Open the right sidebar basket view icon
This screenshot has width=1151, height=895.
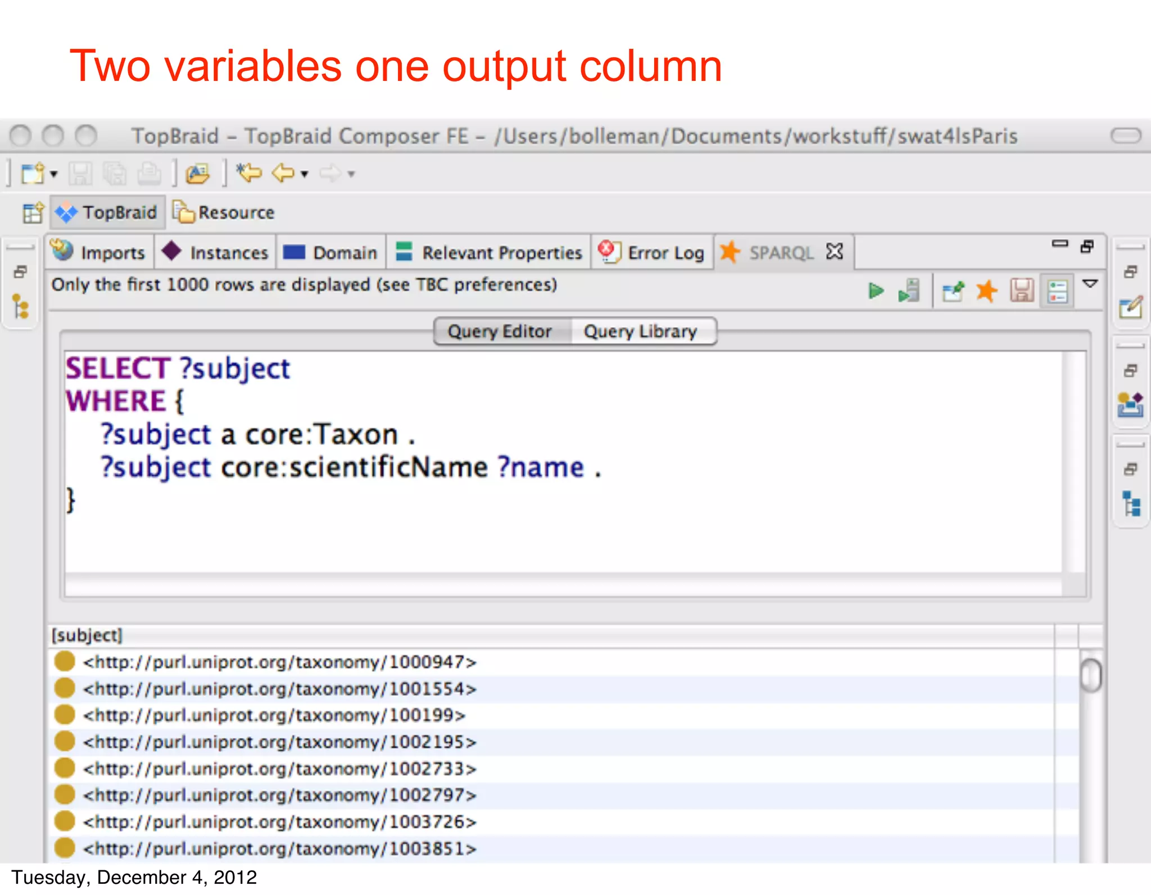click(x=1131, y=405)
